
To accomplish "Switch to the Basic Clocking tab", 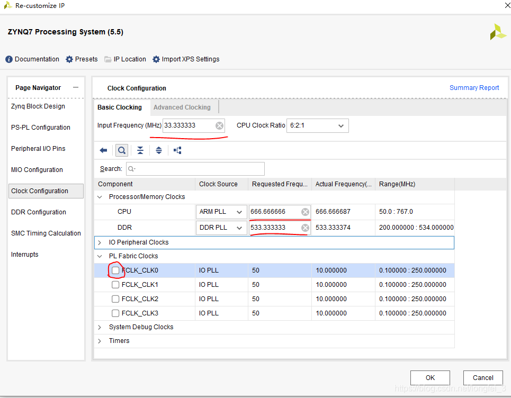I will pyautogui.click(x=120, y=107).
